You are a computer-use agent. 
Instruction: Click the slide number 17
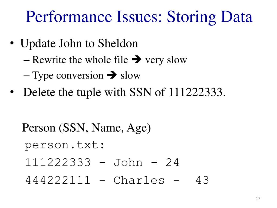coord(258,199)
